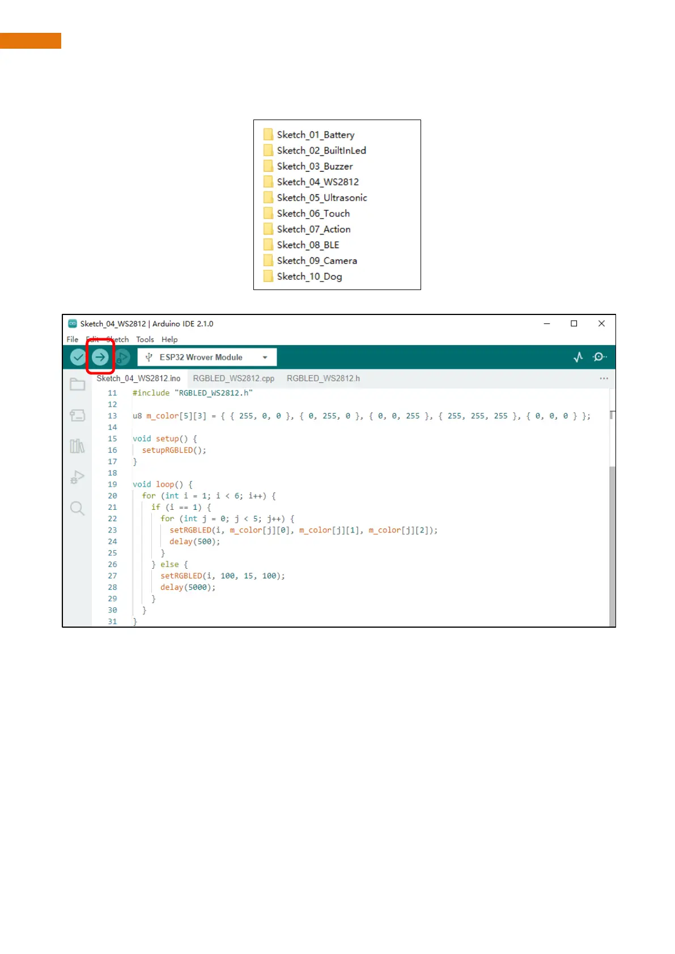Screen dimensions: 675x954
Task: Switch to the Sketch_04_WS2812.ino tab
Action: point(138,378)
